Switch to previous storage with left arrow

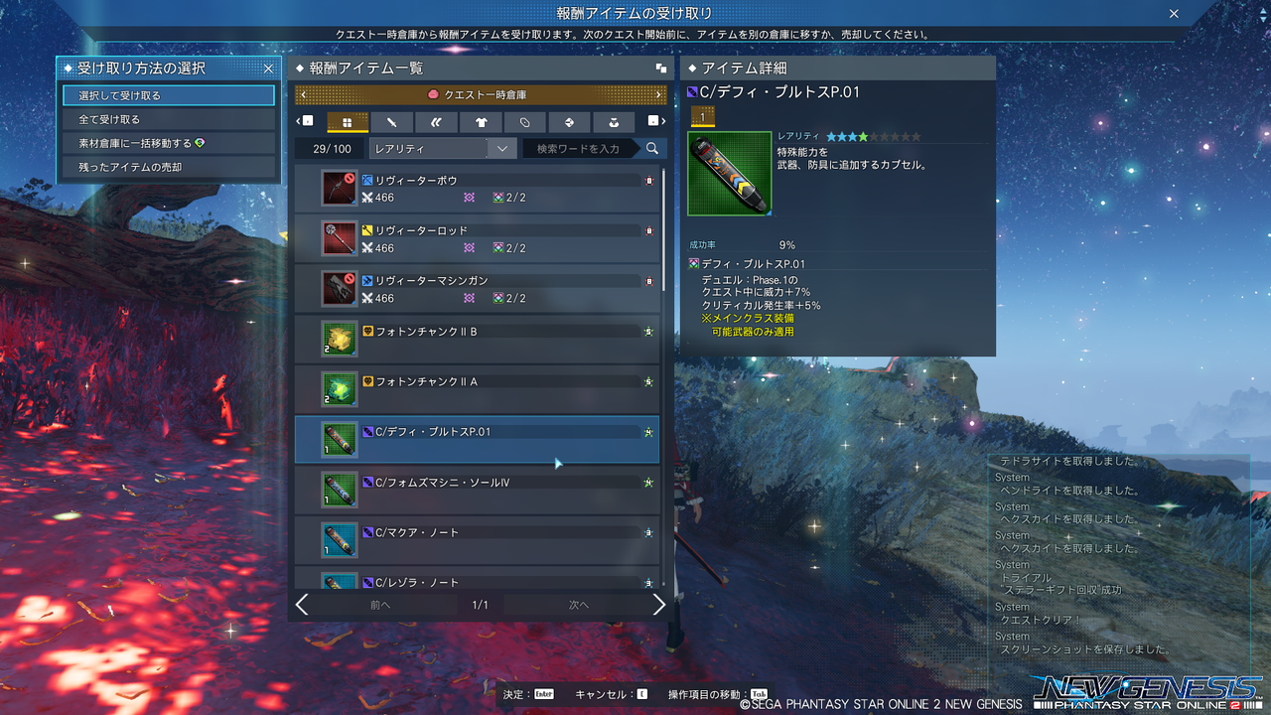point(302,94)
